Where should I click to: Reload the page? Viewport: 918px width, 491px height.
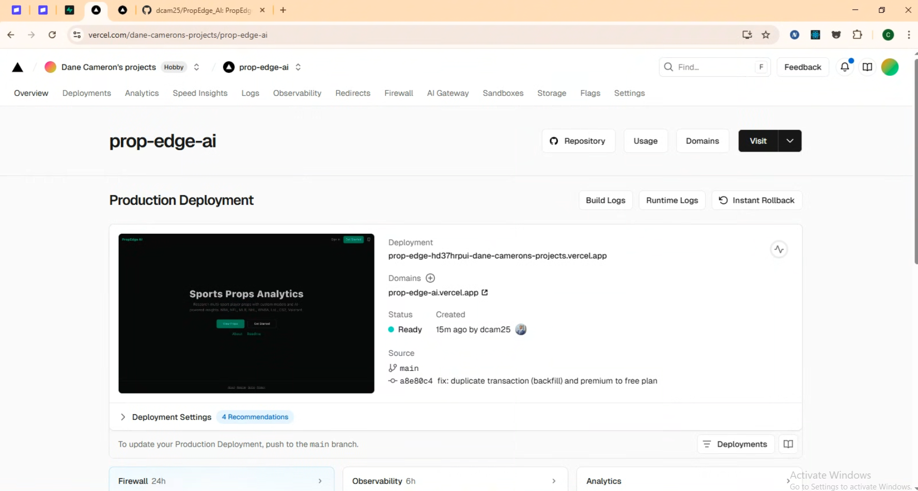tap(52, 35)
